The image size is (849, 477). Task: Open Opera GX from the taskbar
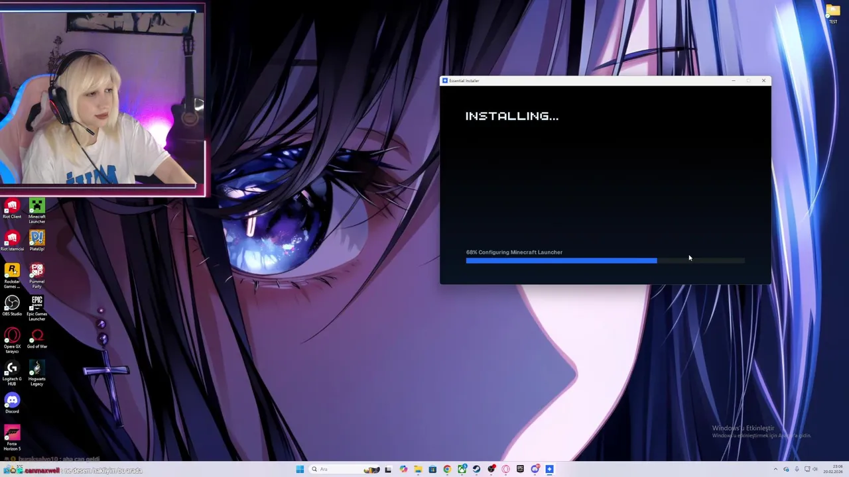(505, 469)
